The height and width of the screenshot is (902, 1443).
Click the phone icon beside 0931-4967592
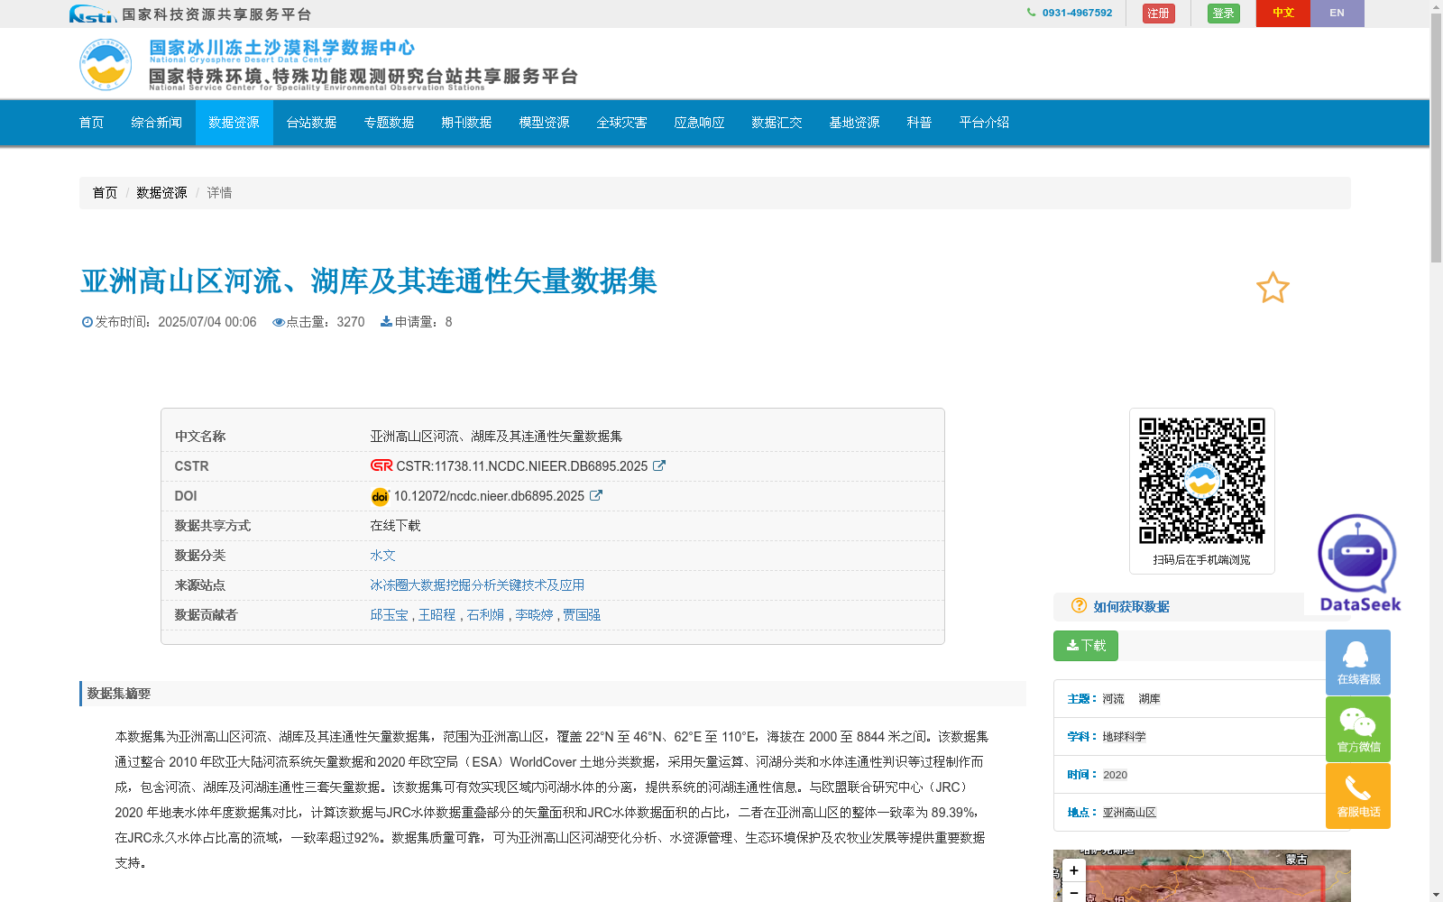click(x=1031, y=13)
